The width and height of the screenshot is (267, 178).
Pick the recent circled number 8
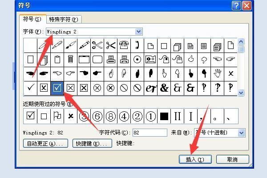pos(111,116)
